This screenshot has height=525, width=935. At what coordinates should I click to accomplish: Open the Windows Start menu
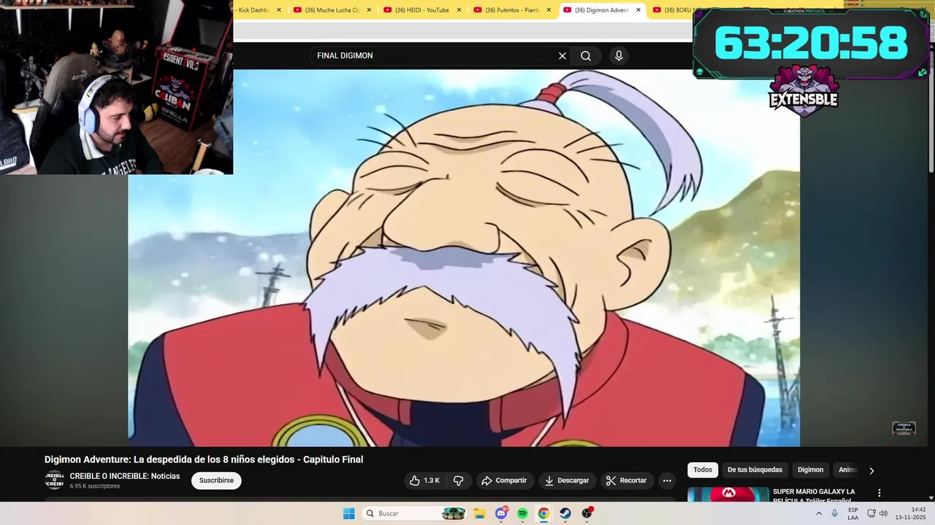(x=349, y=513)
